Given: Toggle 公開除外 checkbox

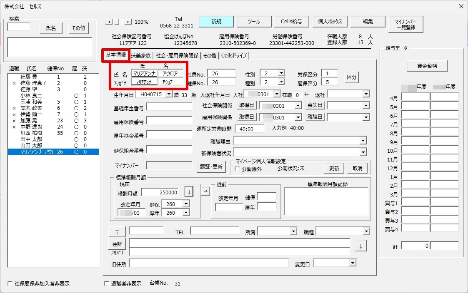Looking at the screenshot, I should (237, 169).
